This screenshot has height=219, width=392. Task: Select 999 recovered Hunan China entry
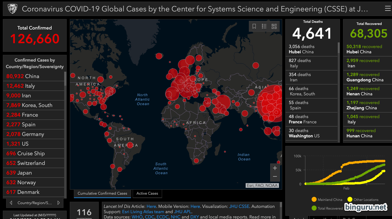pos(368,133)
